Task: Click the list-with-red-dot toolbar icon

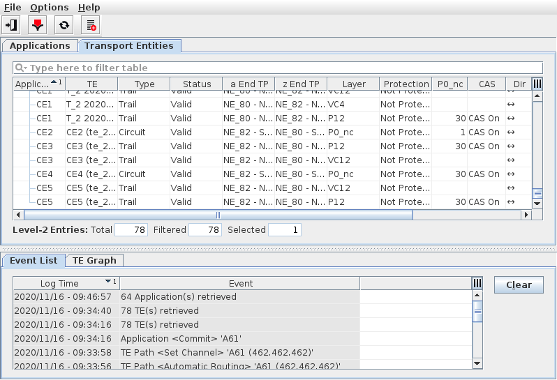Action: pos(90,25)
